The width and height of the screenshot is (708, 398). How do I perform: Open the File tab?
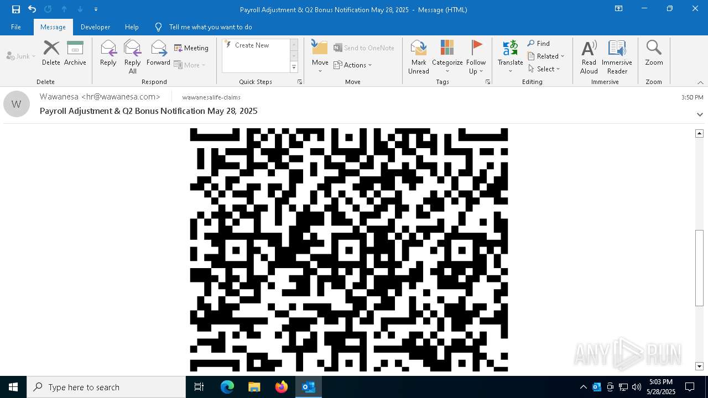pyautogui.click(x=16, y=27)
